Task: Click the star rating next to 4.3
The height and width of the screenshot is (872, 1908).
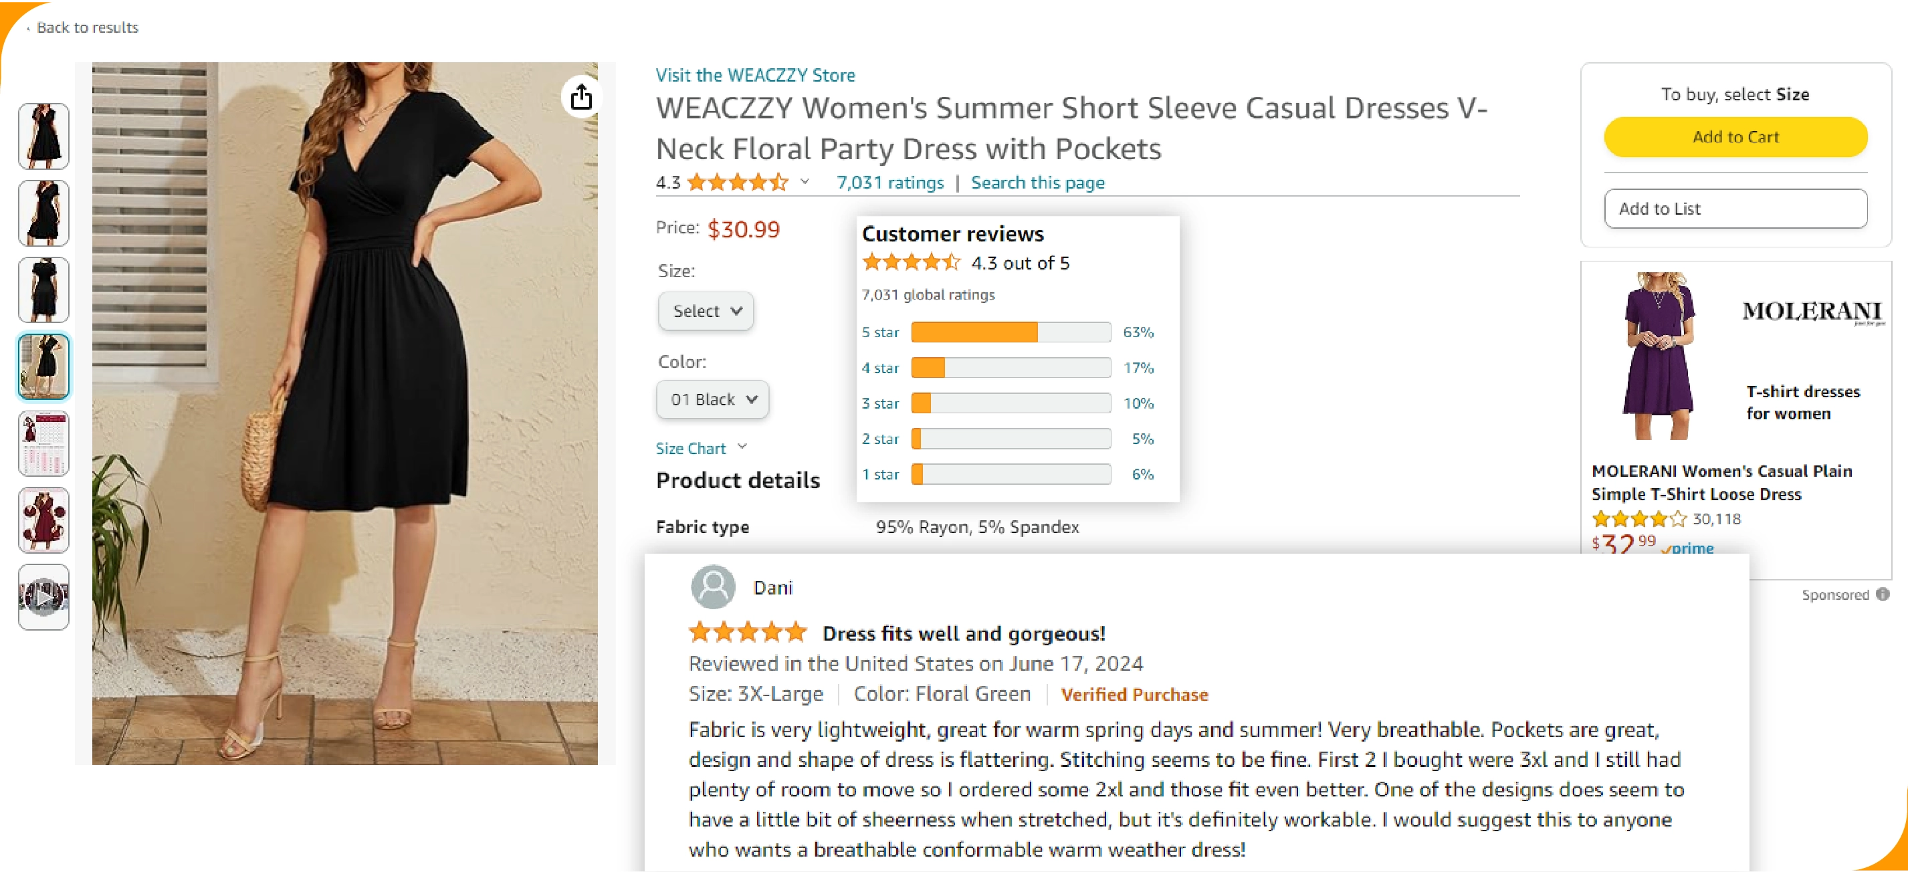Action: 738,183
